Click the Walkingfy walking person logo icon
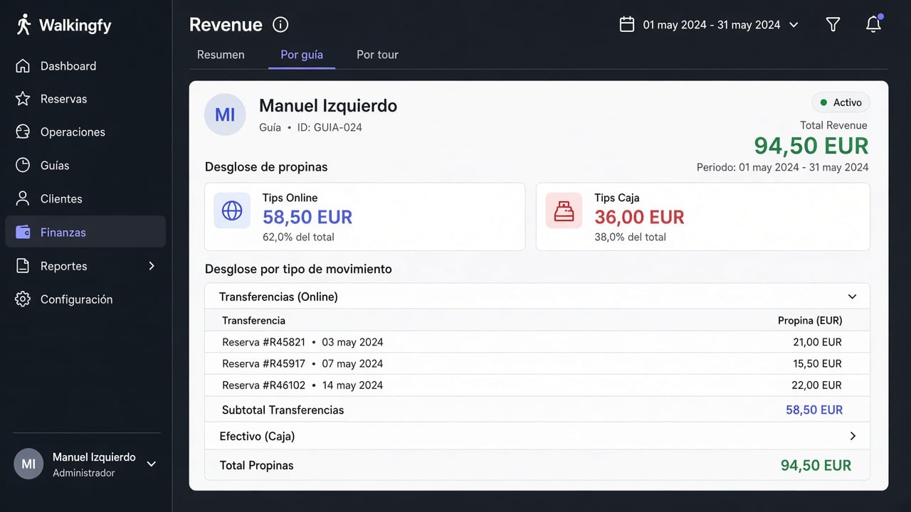 [23, 25]
